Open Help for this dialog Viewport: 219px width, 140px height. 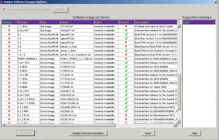(x=195, y=133)
